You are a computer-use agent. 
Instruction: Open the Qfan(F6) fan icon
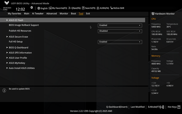point(70,8)
